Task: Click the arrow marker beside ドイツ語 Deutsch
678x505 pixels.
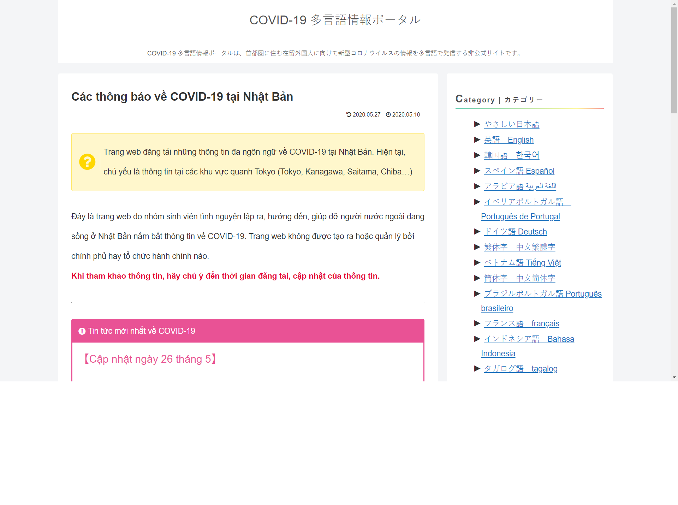Action: (x=476, y=232)
